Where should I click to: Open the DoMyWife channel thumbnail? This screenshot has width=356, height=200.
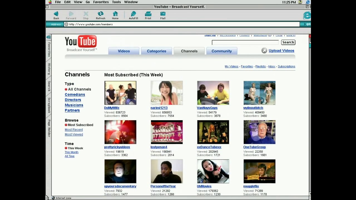click(120, 93)
